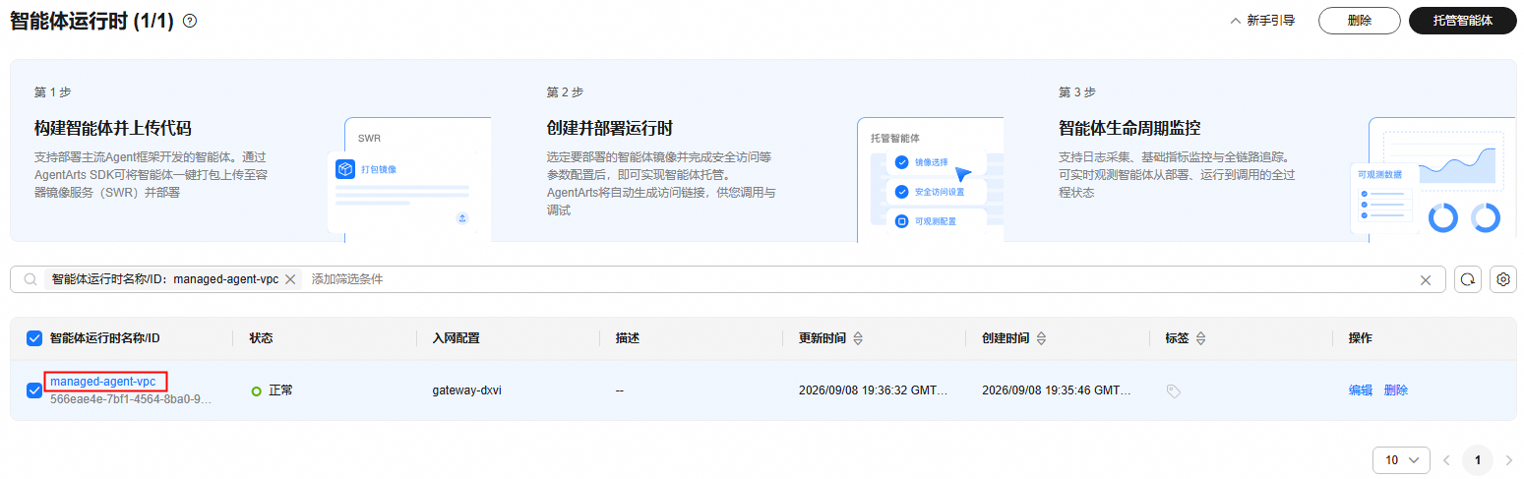Sort by 创建时间 column

(x=1041, y=338)
